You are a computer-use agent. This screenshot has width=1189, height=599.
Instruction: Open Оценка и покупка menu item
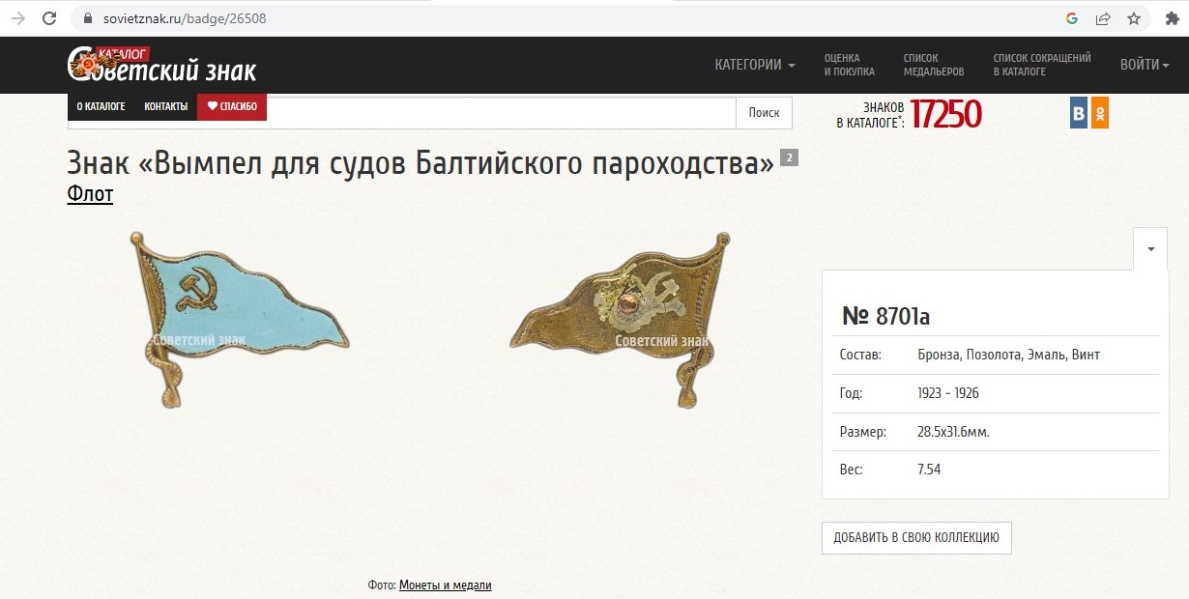(x=849, y=65)
